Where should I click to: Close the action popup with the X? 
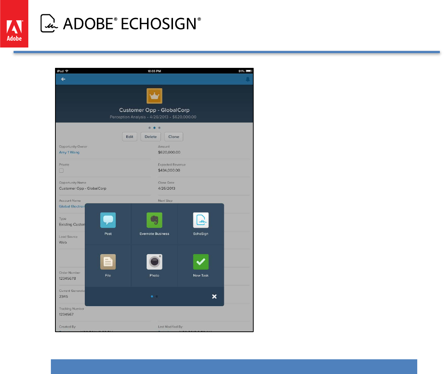click(x=214, y=296)
